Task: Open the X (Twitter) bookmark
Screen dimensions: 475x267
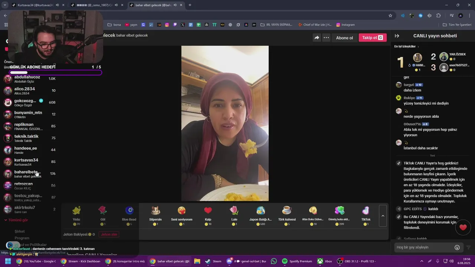Action: coord(183,25)
